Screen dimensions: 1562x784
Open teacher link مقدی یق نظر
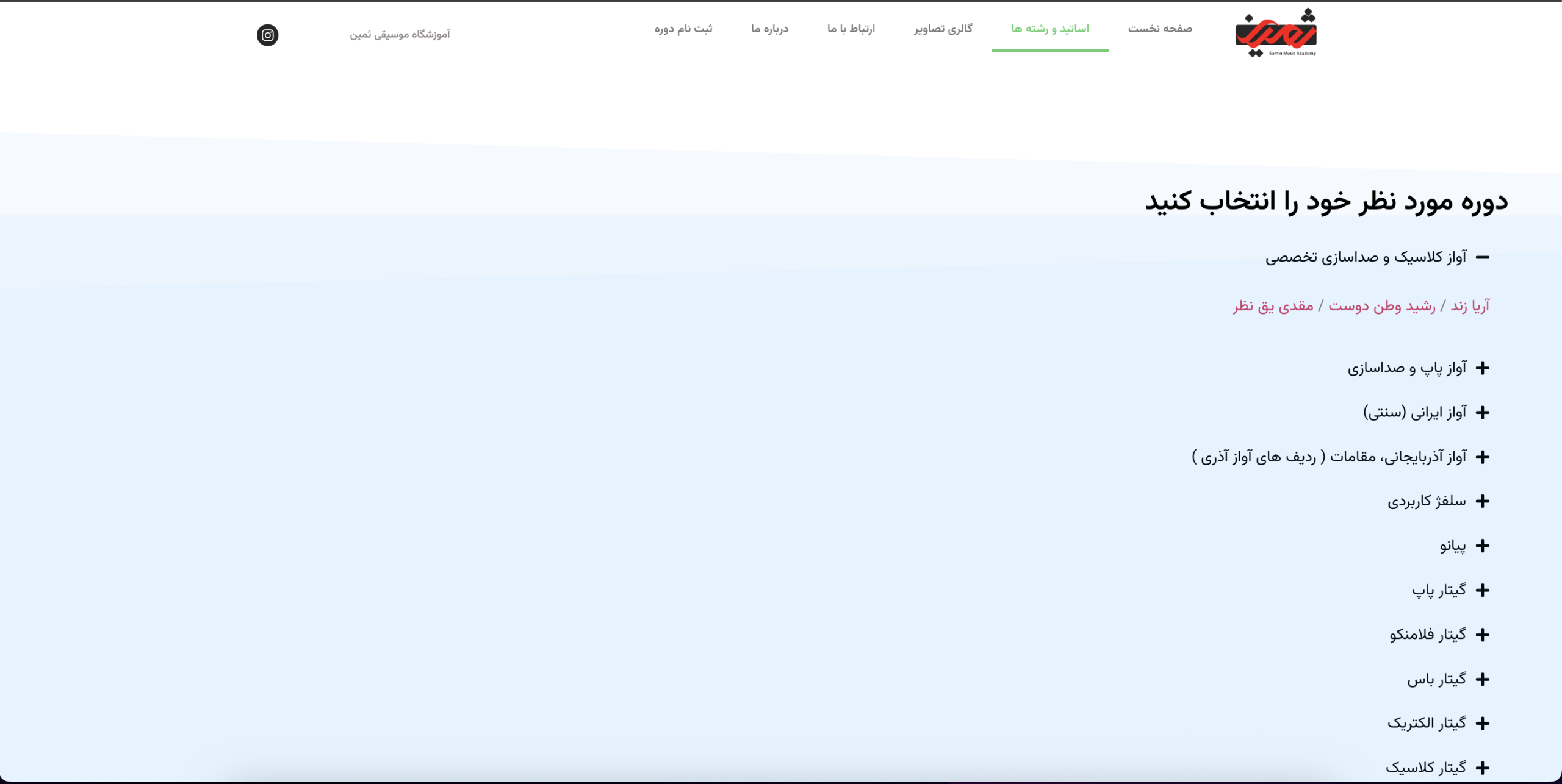1273,306
